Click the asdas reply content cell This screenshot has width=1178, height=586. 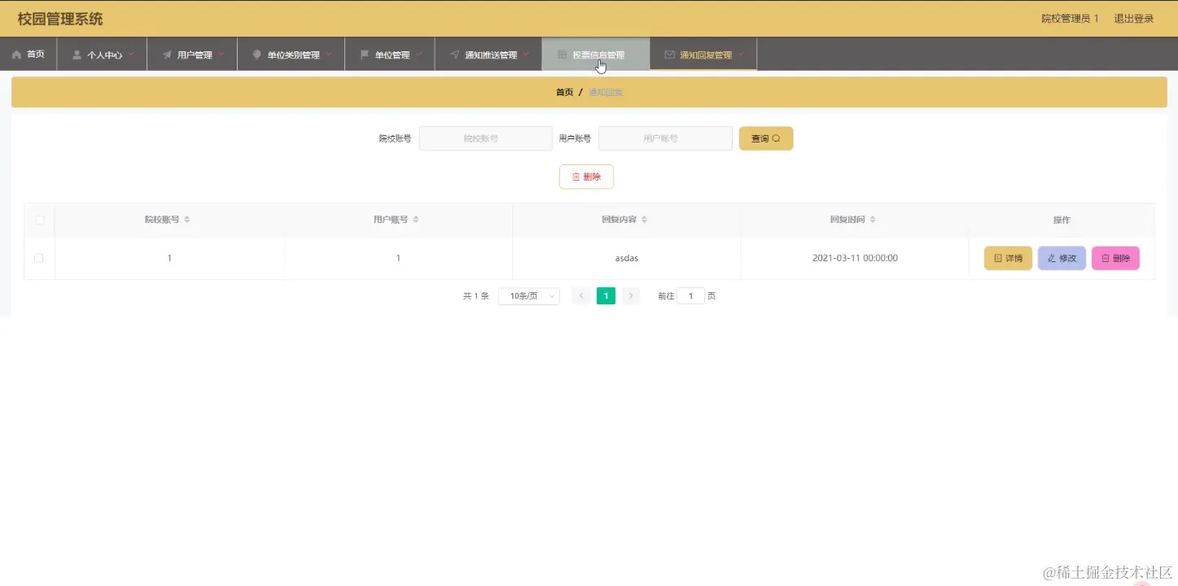pyautogui.click(x=626, y=258)
